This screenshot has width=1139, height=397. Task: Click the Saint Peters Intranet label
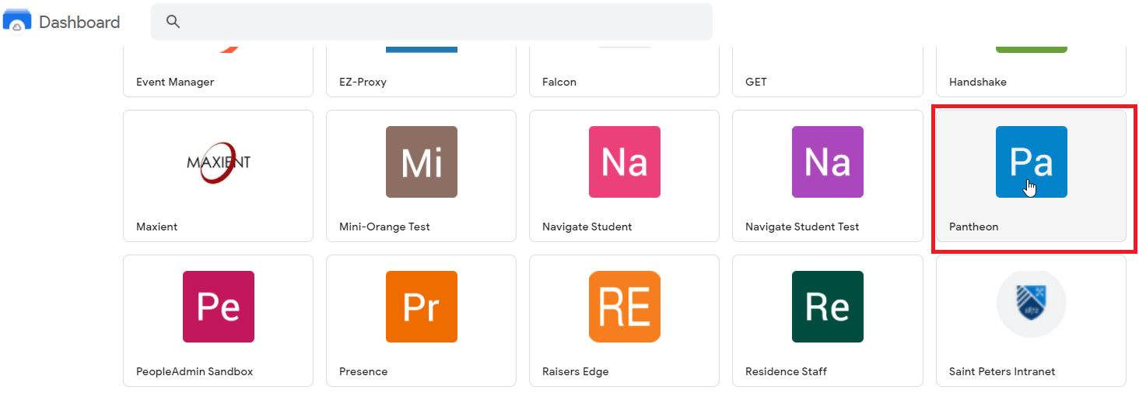click(1002, 371)
